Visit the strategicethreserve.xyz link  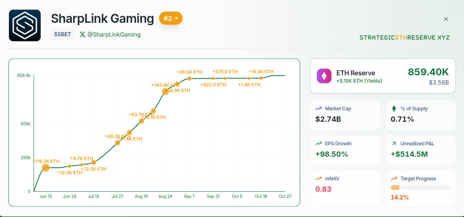pyautogui.click(x=404, y=37)
